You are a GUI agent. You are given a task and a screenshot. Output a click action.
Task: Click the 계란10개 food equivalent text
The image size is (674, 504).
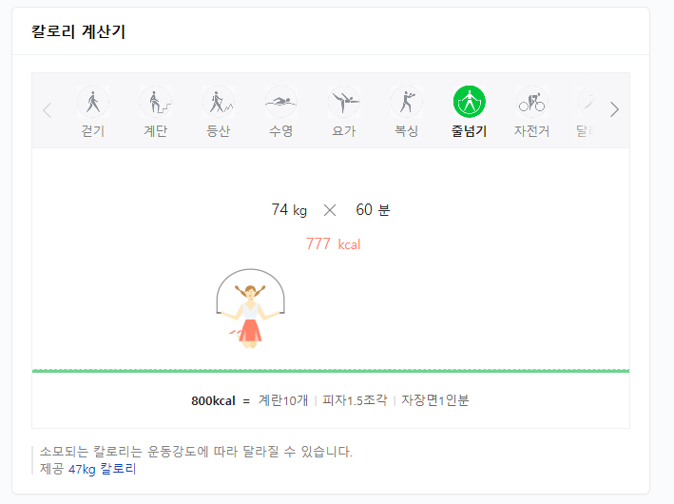click(x=283, y=400)
